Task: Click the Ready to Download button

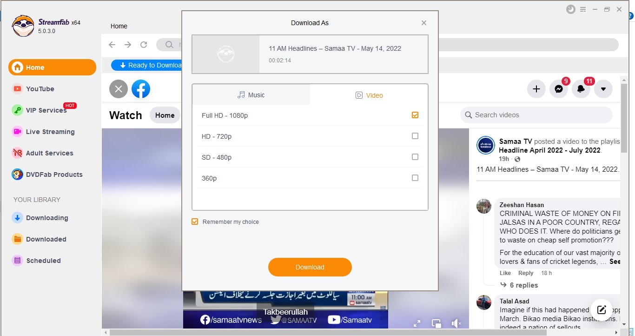Action: tap(146, 65)
